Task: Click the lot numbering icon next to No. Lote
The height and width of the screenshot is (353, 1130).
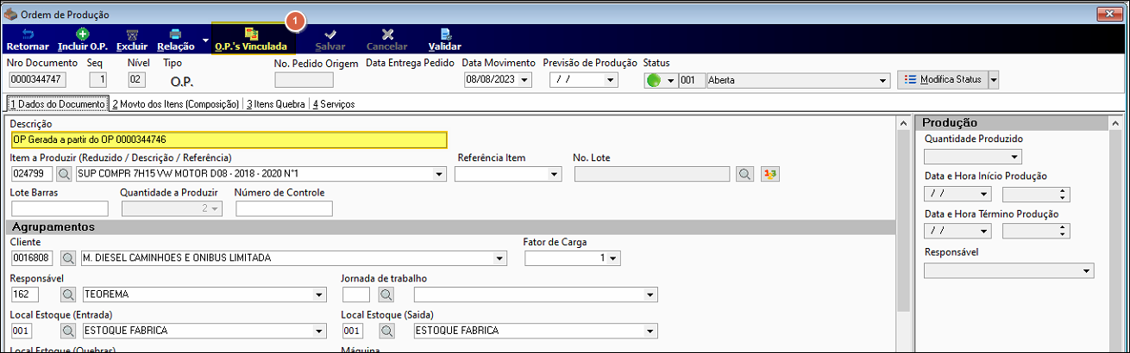Action: pyautogui.click(x=771, y=174)
